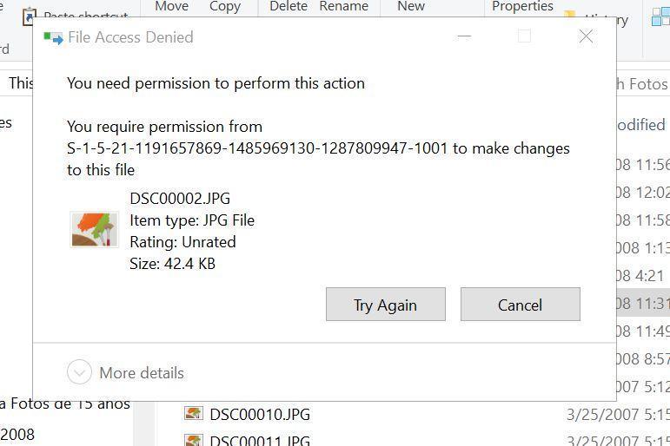Click the Try Again button
Viewport: 670px width, 446px height.
tap(385, 305)
